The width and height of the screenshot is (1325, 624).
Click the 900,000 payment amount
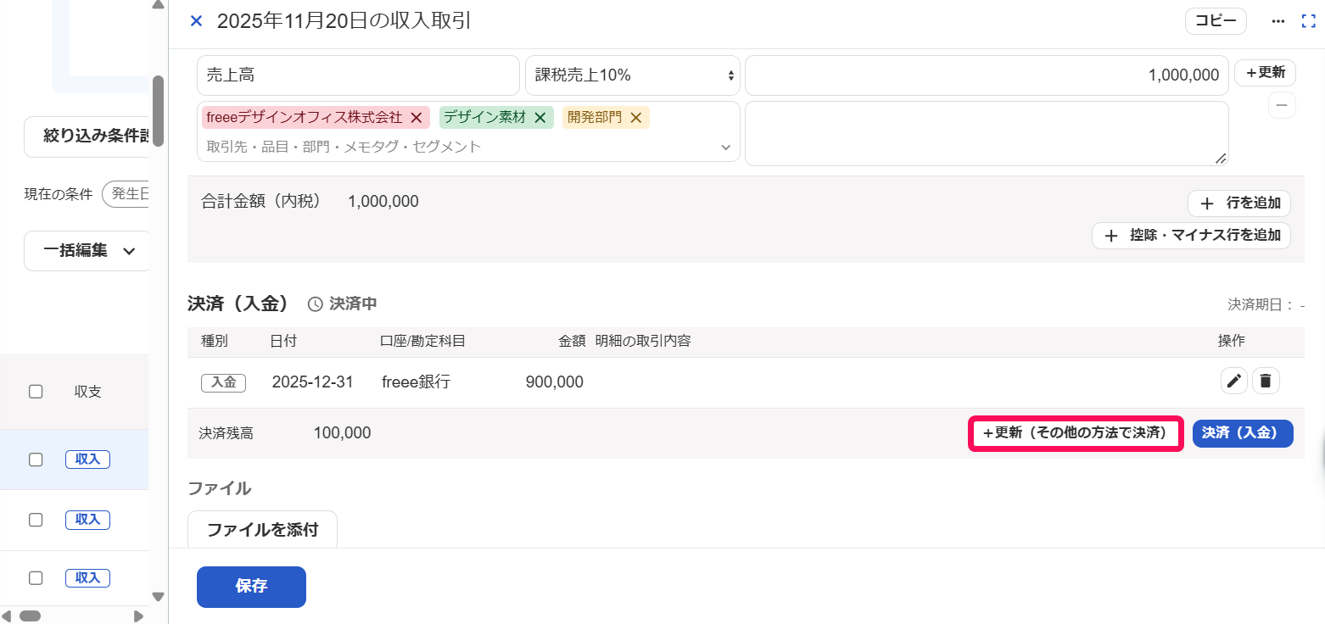point(555,382)
